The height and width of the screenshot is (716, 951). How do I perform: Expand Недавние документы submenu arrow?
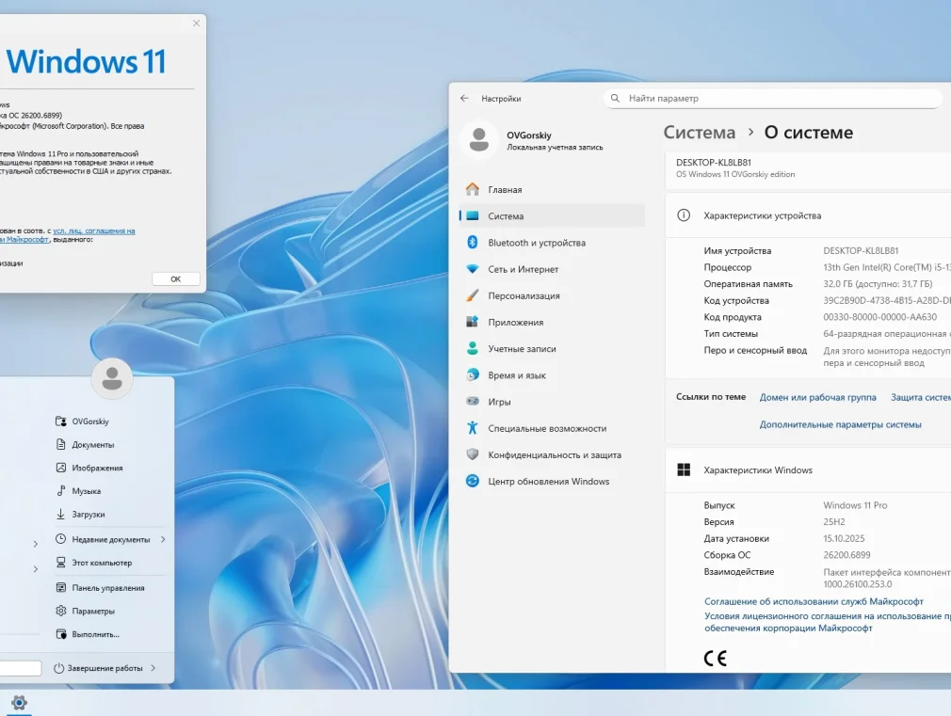click(163, 539)
